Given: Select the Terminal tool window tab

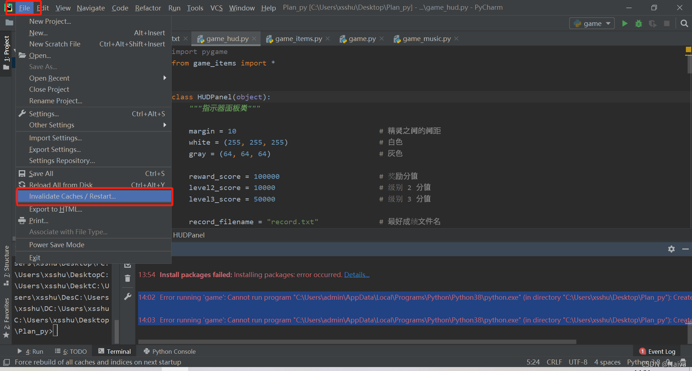Looking at the screenshot, I should [x=115, y=351].
